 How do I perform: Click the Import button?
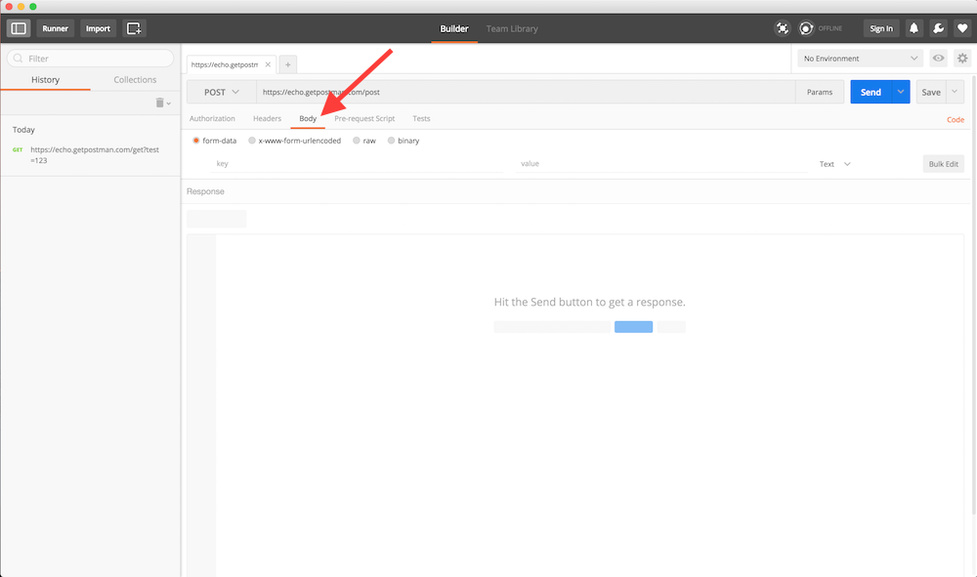coord(98,28)
